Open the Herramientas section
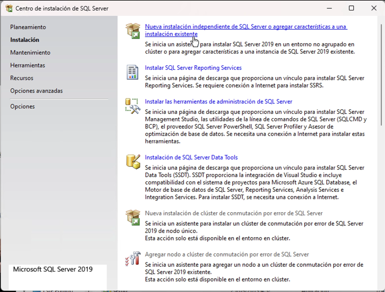This screenshot has width=385, height=292. [x=28, y=65]
